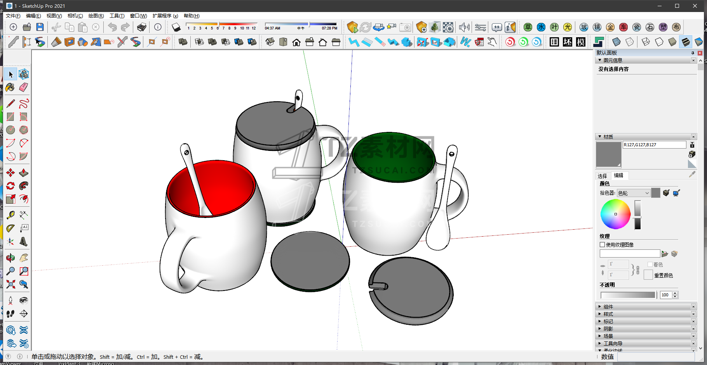Toggle the aspect ratio lock chain icon
The width and height of the screenshot is (707, 365).
tap(637, 270)
